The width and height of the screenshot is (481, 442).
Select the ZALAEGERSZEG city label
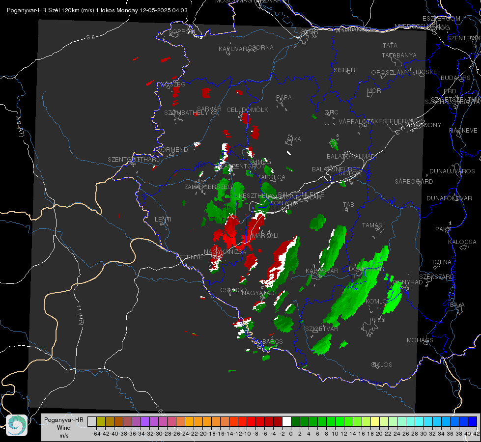[x=208, y=187]
